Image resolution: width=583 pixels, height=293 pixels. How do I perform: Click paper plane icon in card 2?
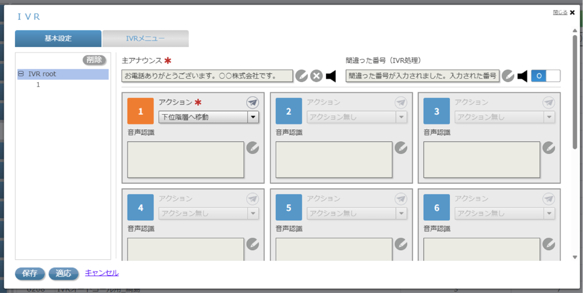pos(401,102)
